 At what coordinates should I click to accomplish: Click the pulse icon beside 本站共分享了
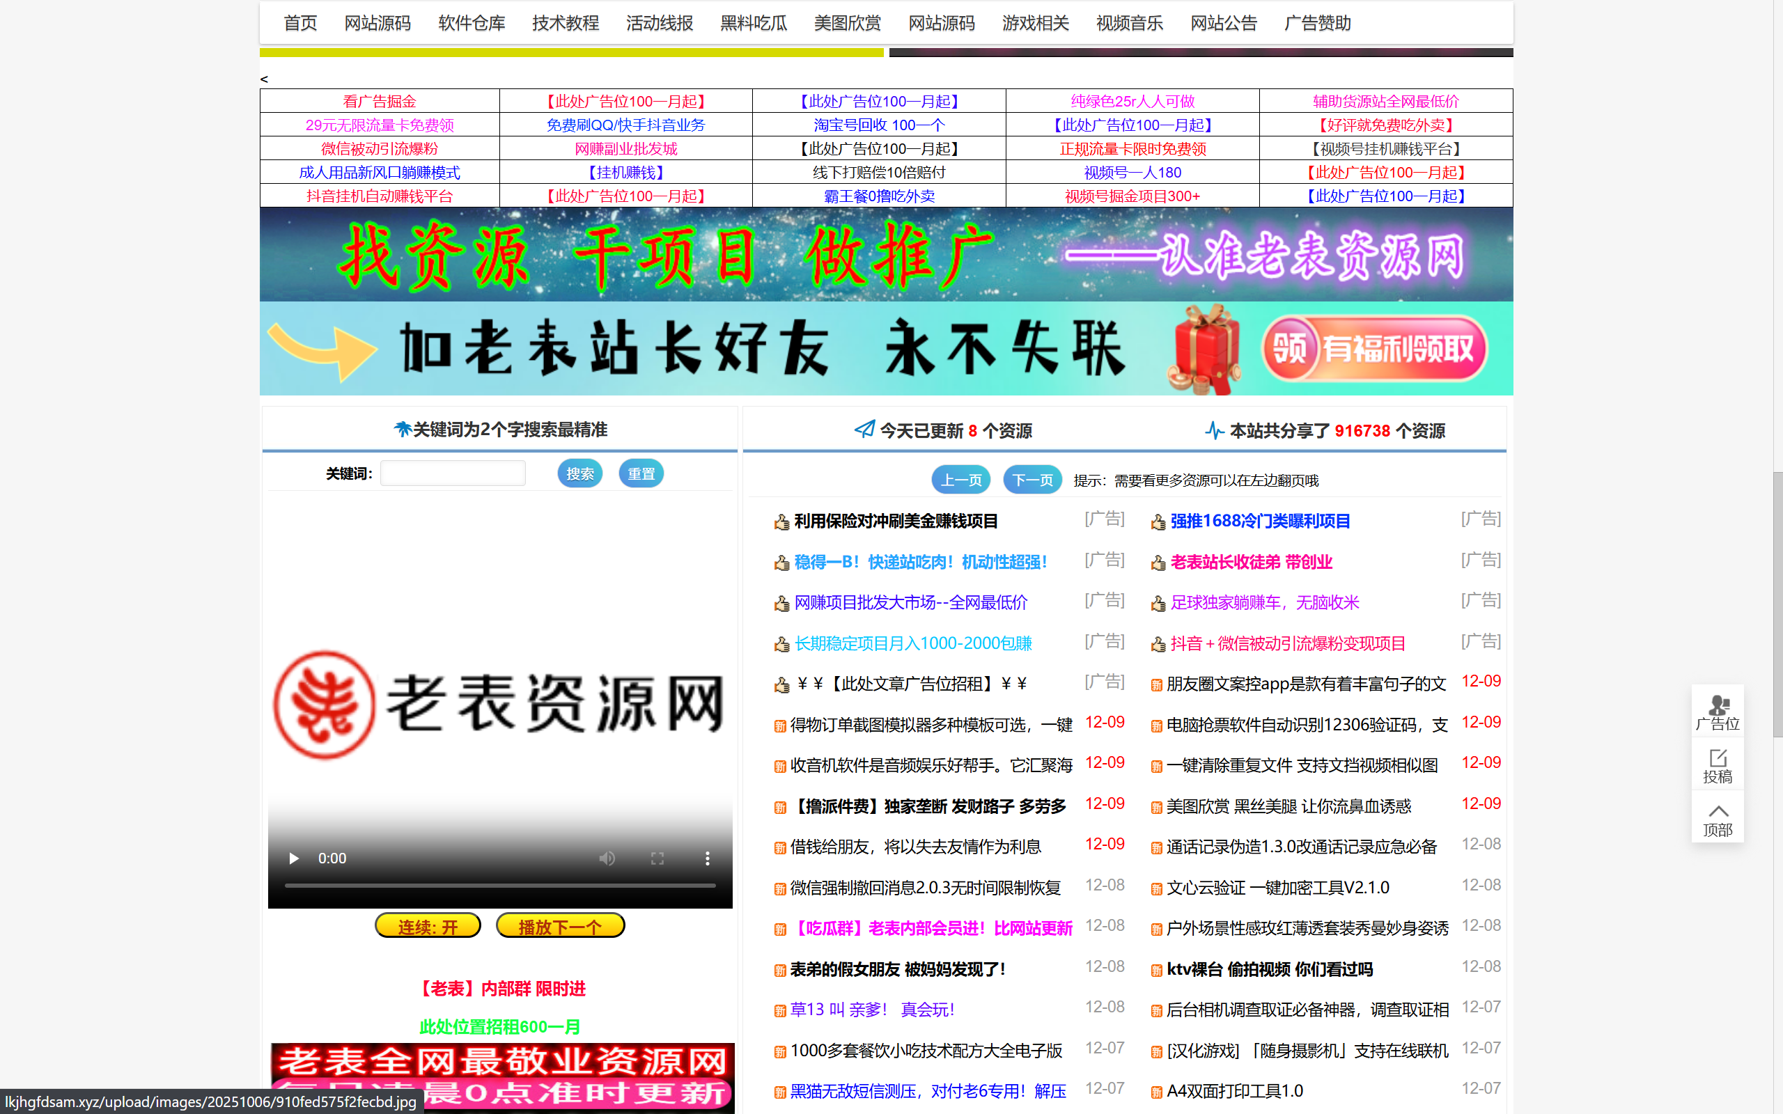tap(1215, 430)
